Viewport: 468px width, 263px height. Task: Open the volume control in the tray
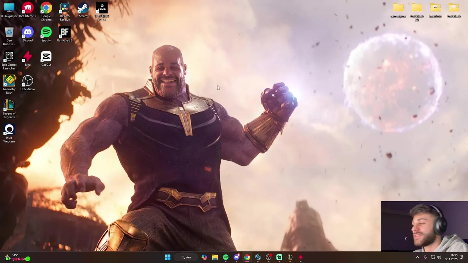[x=439, y=257]
